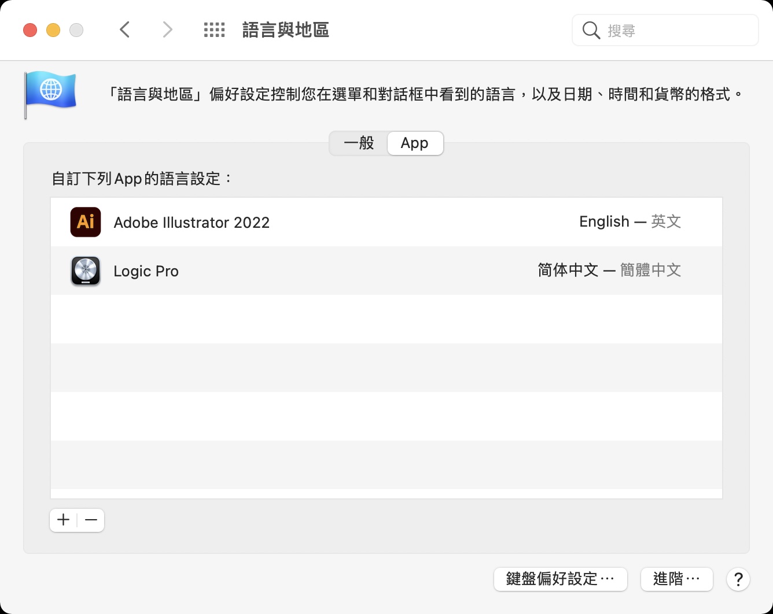Open 鍵盤偏好設定… button
773x614 pixels.
click(x=560, y=579)
